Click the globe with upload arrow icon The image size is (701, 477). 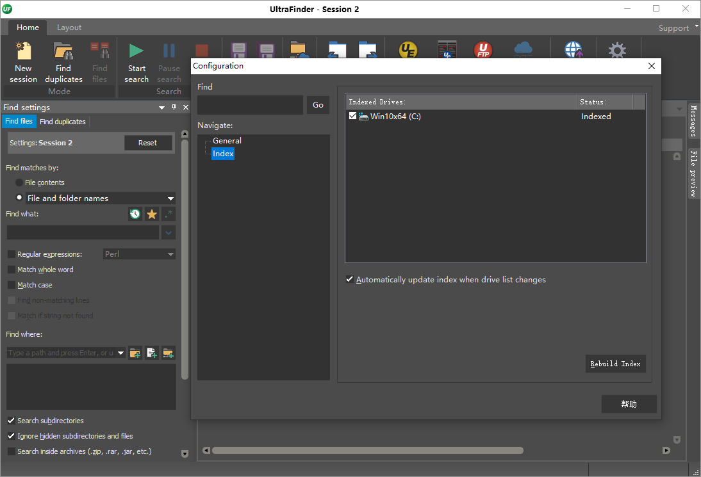pos(573,50)
